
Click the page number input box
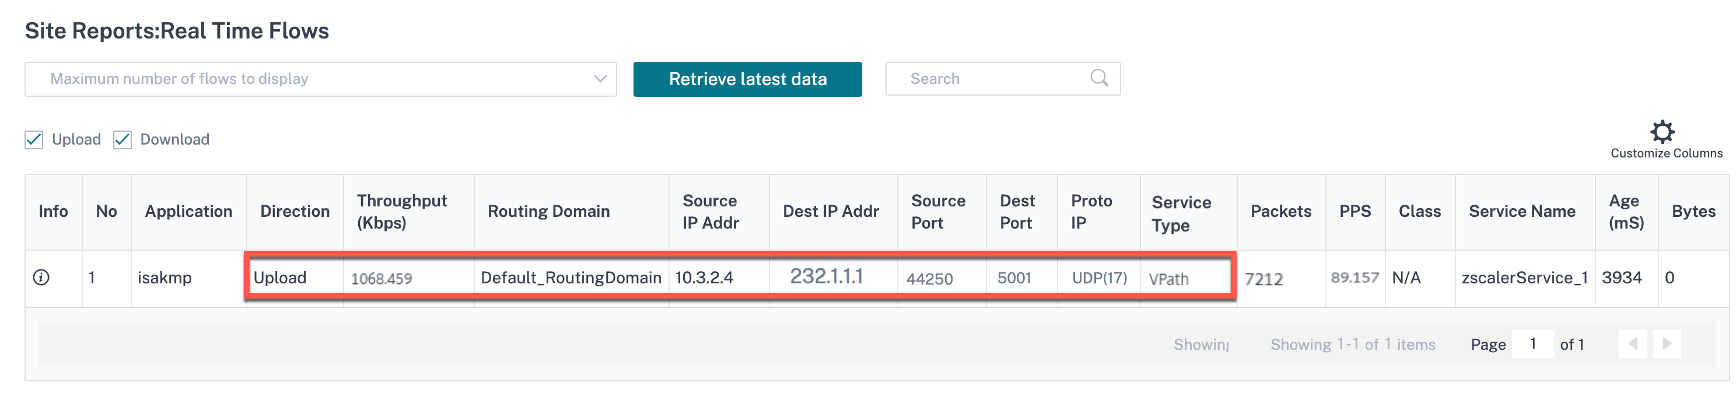[1532, 344]
